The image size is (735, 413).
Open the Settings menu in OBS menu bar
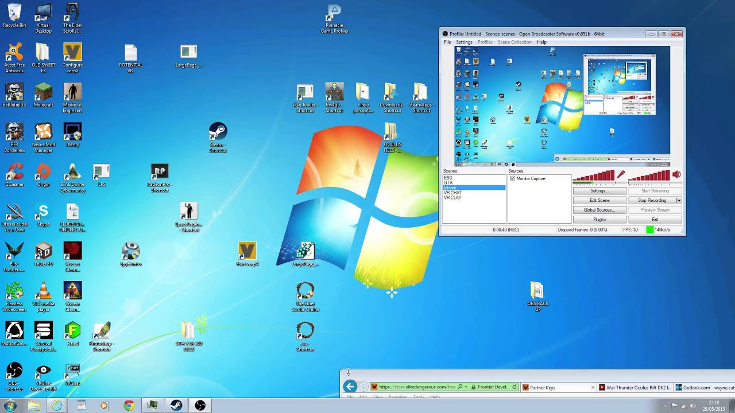coord(464,42)
